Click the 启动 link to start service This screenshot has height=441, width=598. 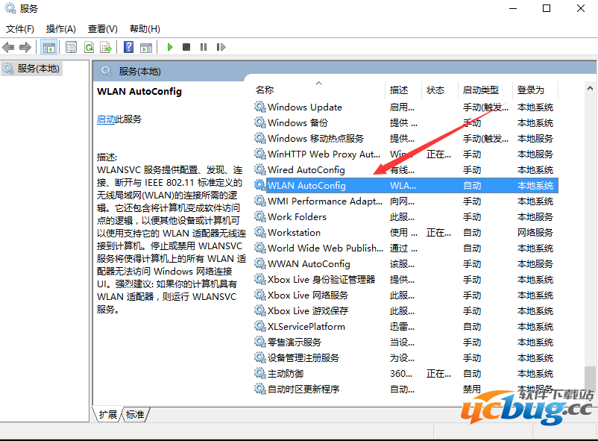106,119
